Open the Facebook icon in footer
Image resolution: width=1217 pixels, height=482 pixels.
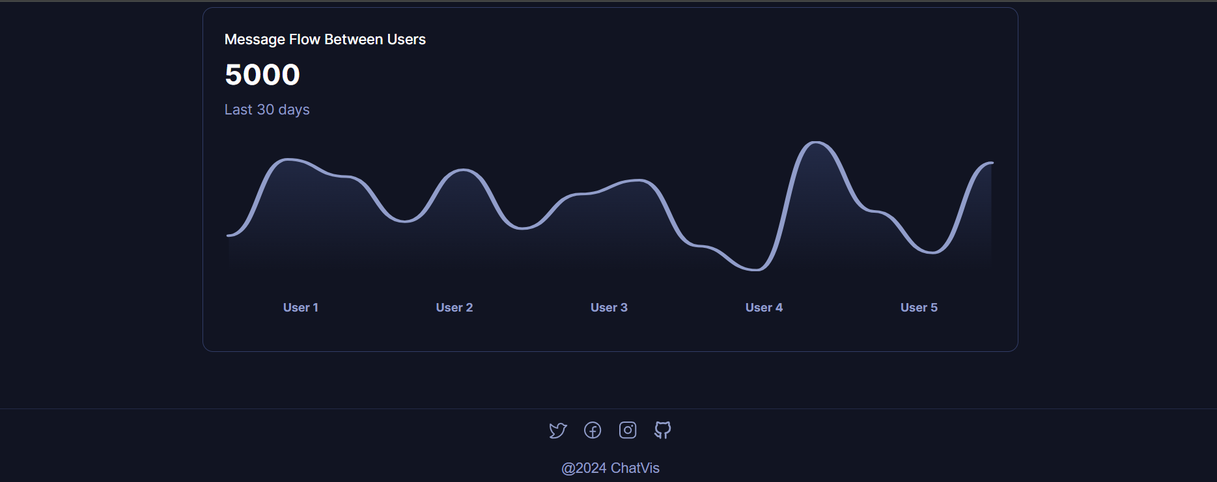pyautogui.click(x=593, y=430)
